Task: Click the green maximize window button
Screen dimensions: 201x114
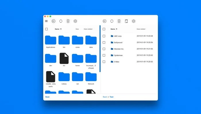Action: pos(50,16)
